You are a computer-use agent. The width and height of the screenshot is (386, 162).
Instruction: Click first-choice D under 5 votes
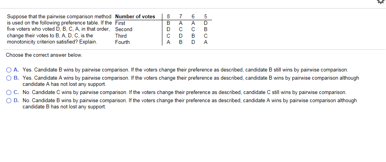(206, 23)
